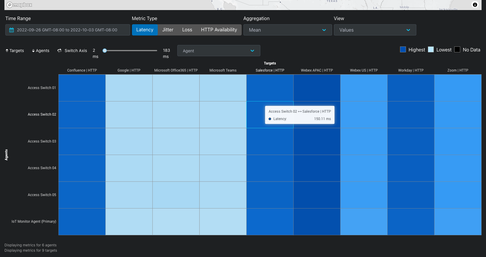Click the Access Switch 03 row label
This screenshot has width=486, height=257.
point(42,141)
